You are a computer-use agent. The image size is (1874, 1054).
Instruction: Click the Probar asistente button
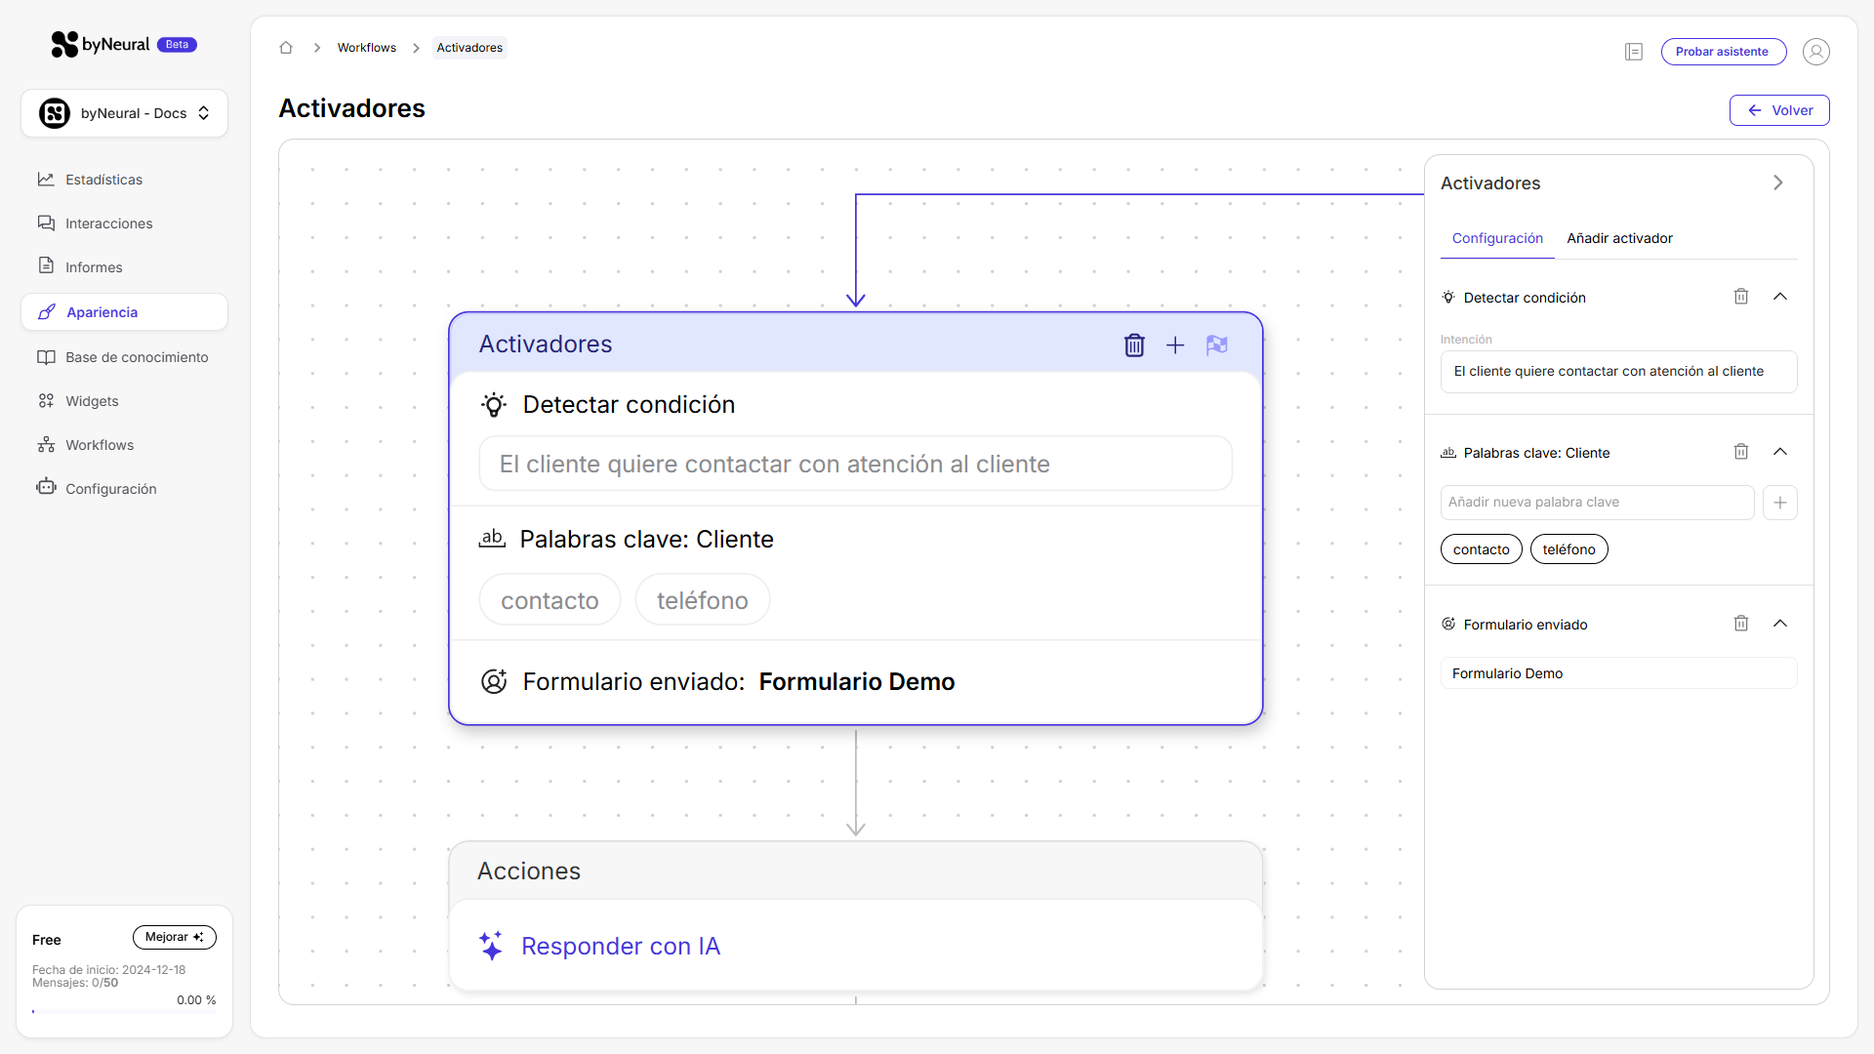point(1723,52)
